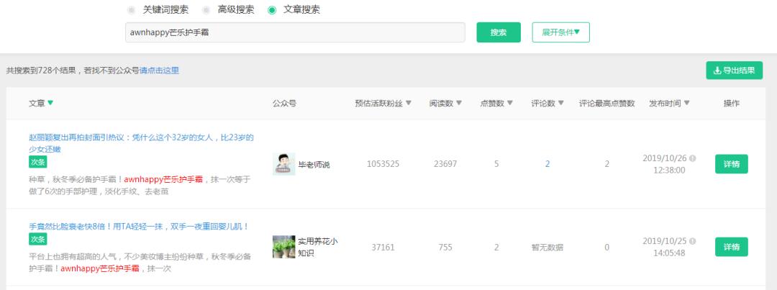This screenshot has height=290, width=777.
Task: Click the 毕老师说 account avatar
Action: pos(284,164)
